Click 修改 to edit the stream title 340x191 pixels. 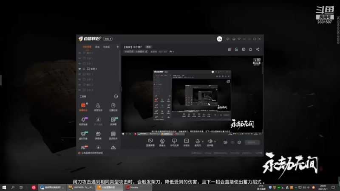click(x=148, y=47)
